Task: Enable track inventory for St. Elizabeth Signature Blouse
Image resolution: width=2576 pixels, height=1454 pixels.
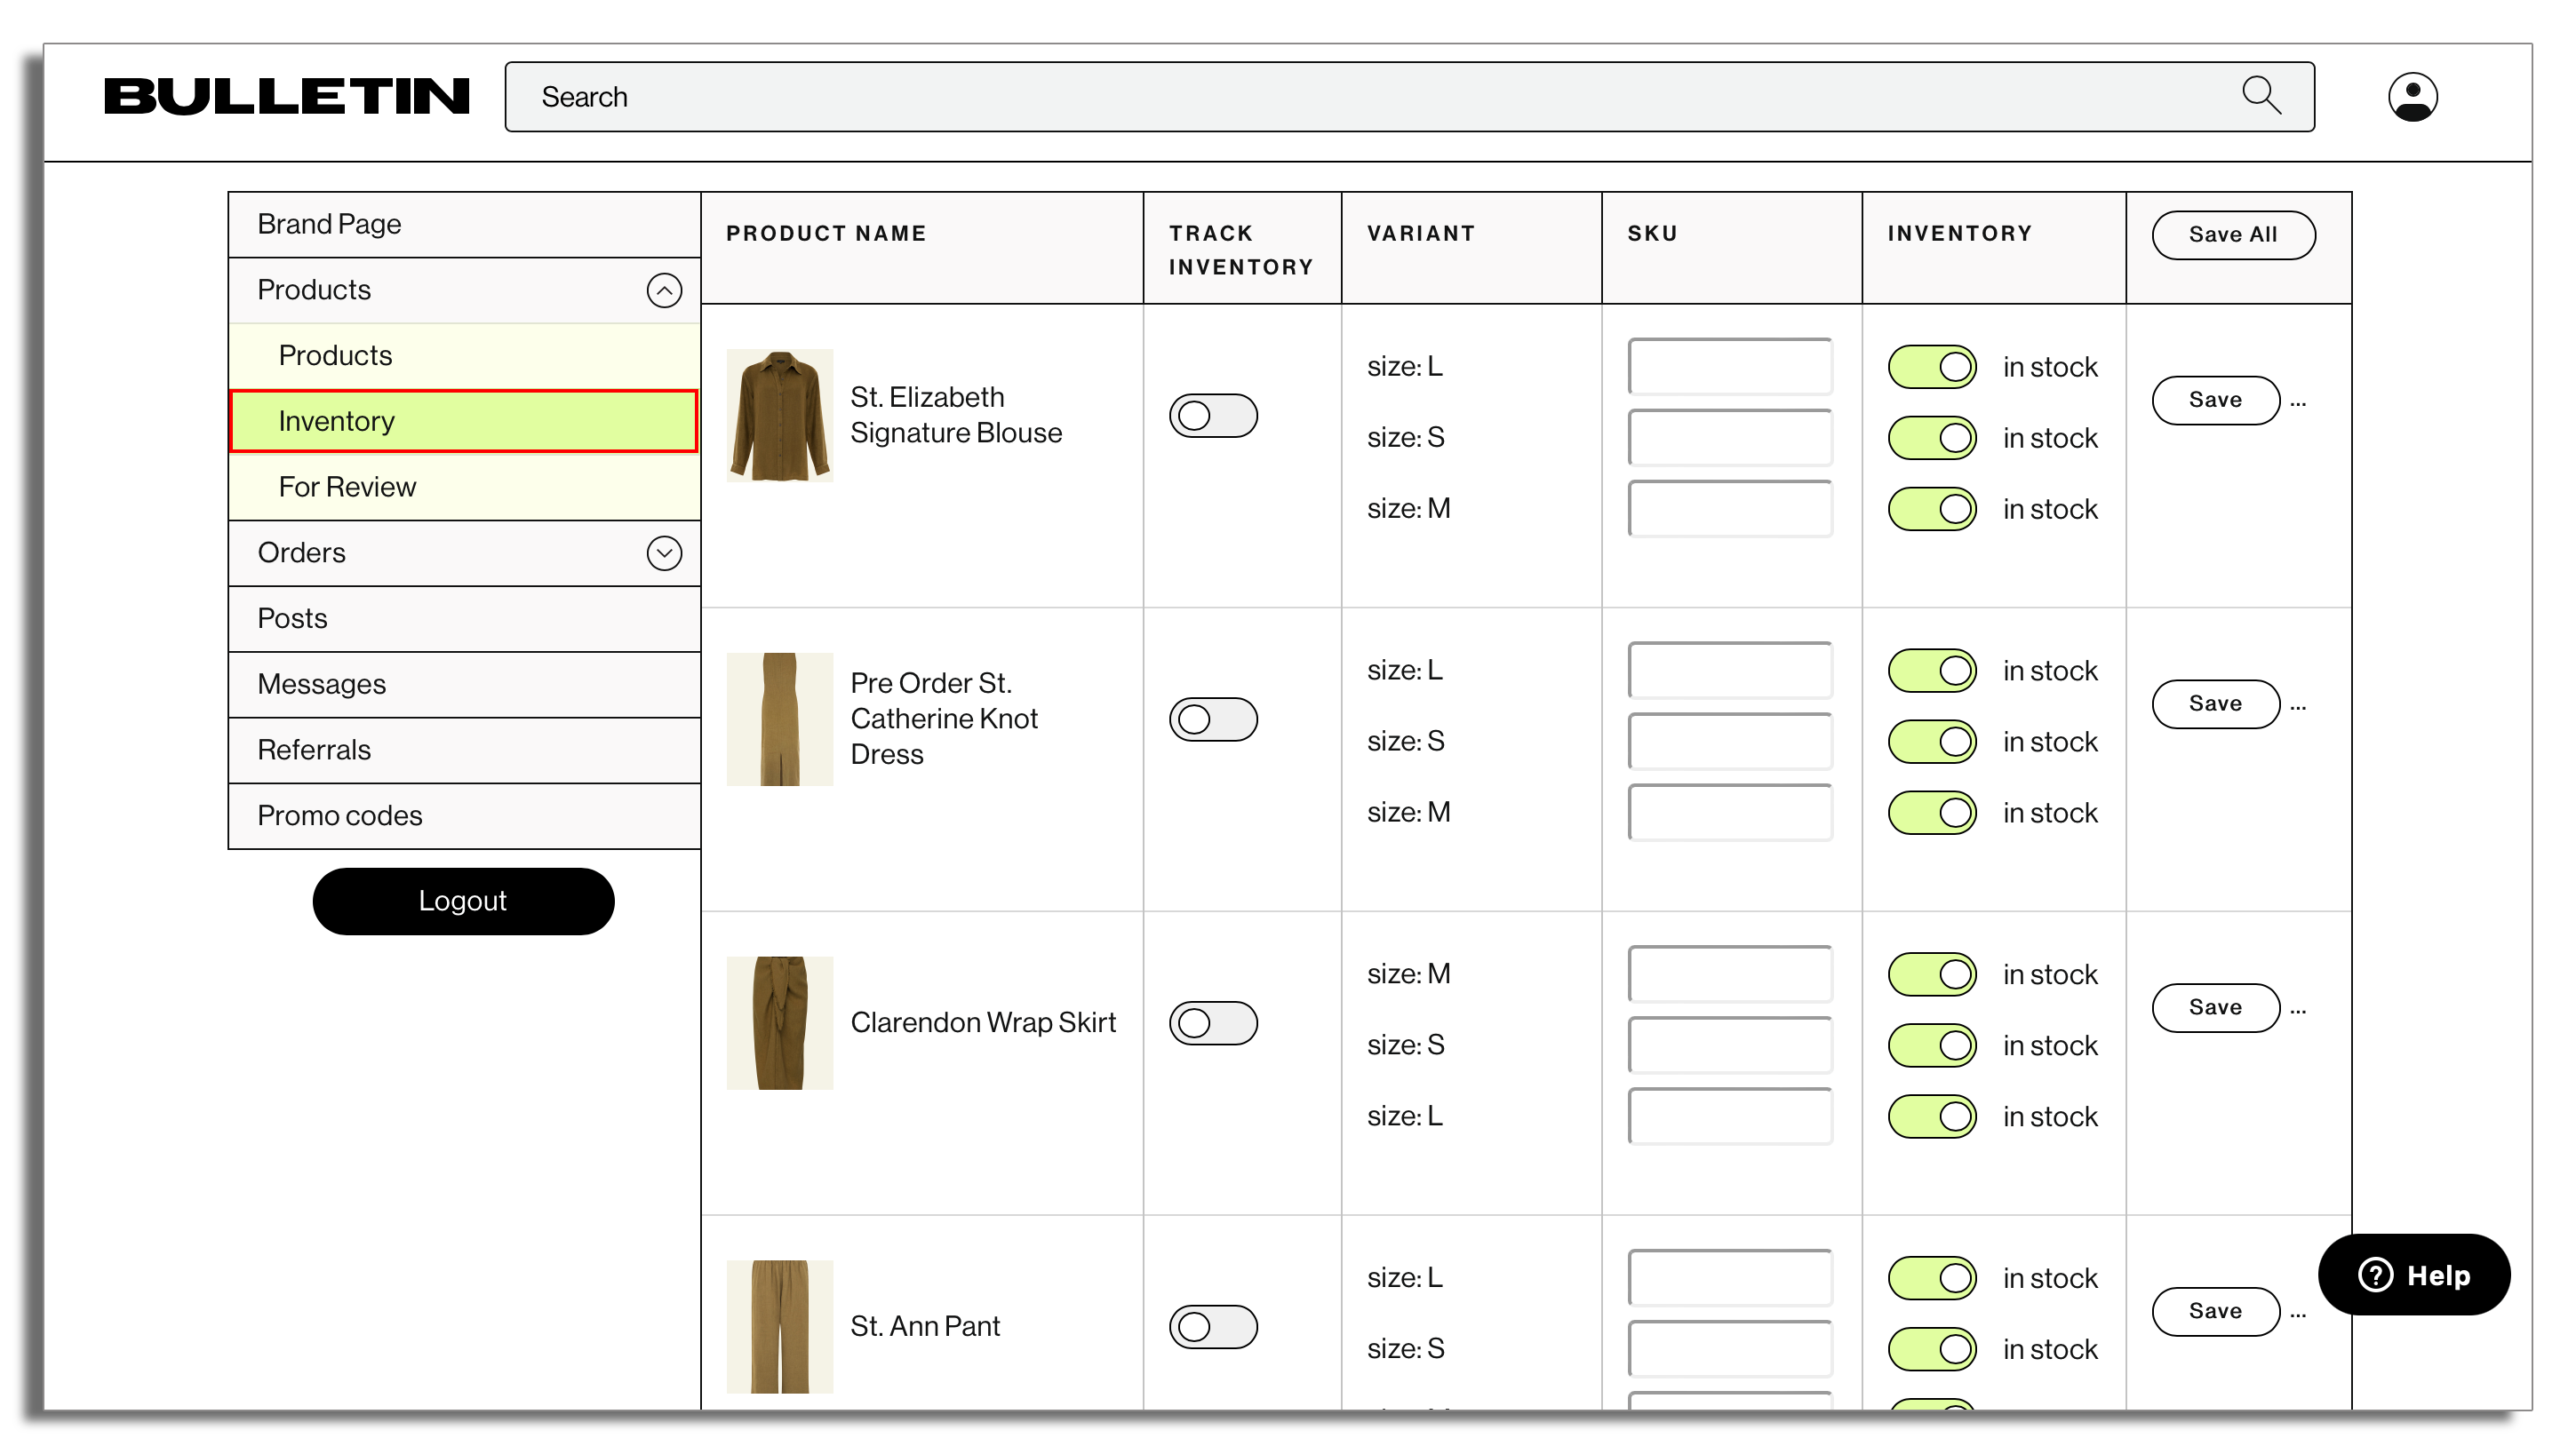Action: 1213,416
